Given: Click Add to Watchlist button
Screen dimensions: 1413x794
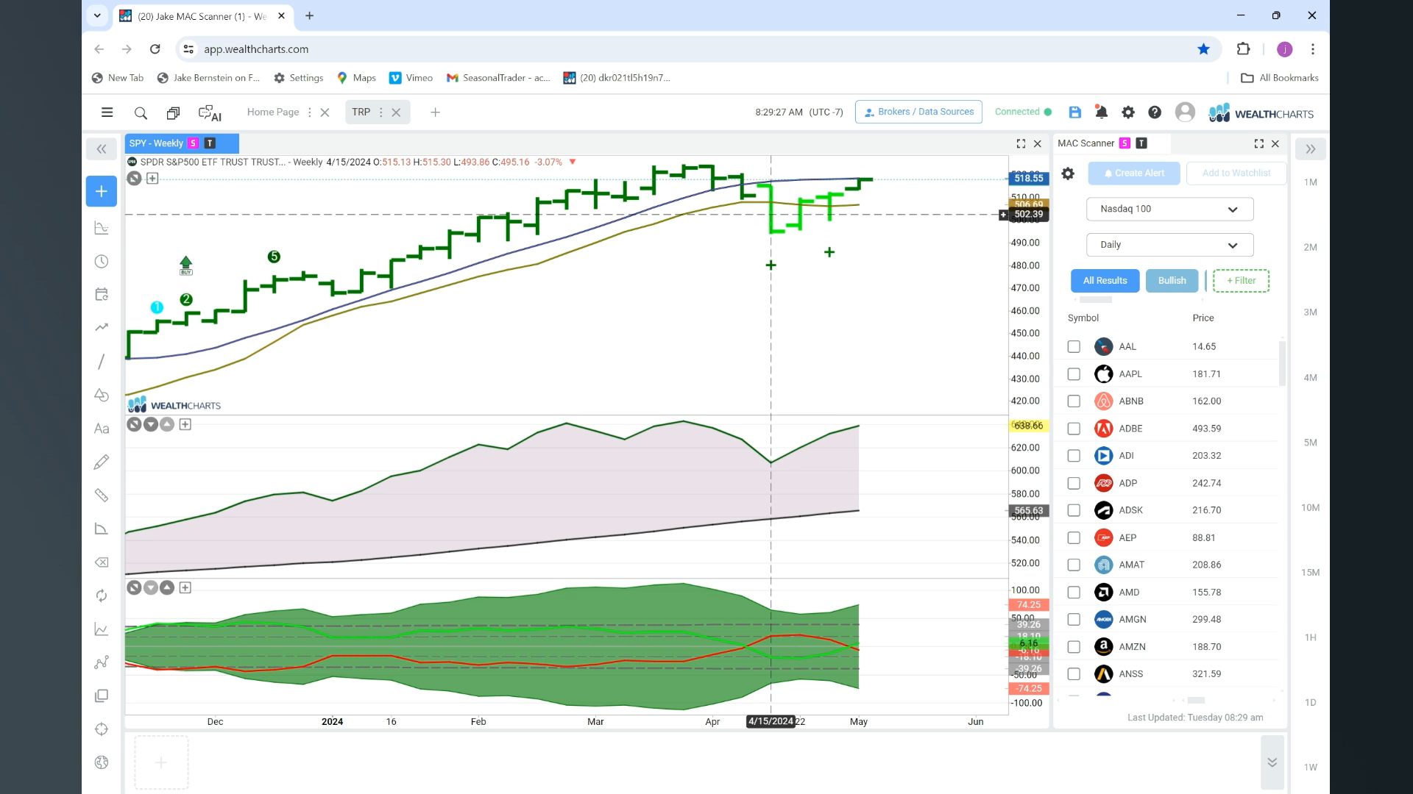Looking at the screenshot, I should tap(1236, 174).
